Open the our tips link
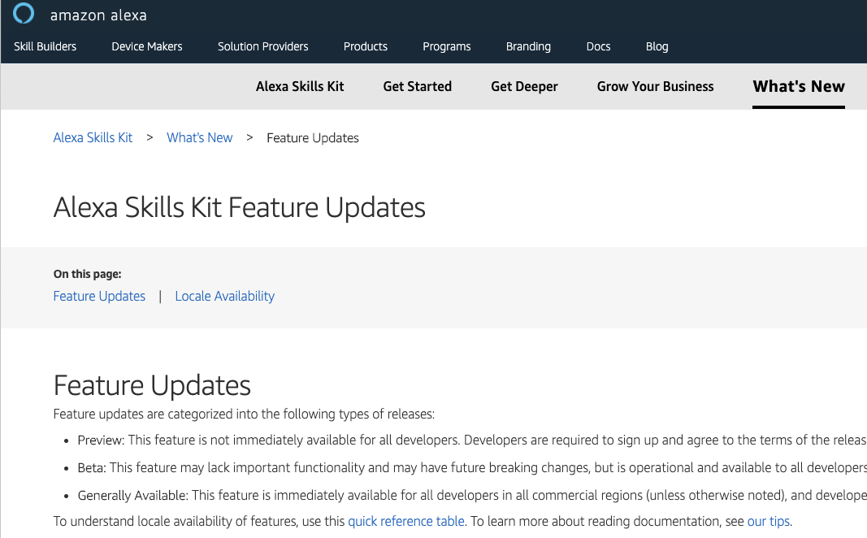867x538 pixels. [x=768, y=522]
